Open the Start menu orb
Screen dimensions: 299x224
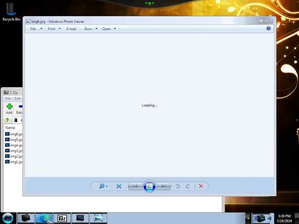click(8, 218)
